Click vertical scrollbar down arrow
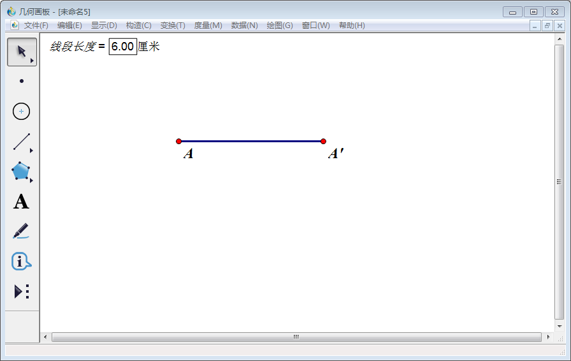This screenshot has width=571, height=361. click(x=560, y=327)
